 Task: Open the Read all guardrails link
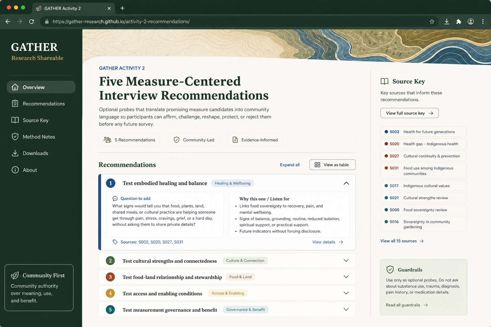tap(407, 305)
